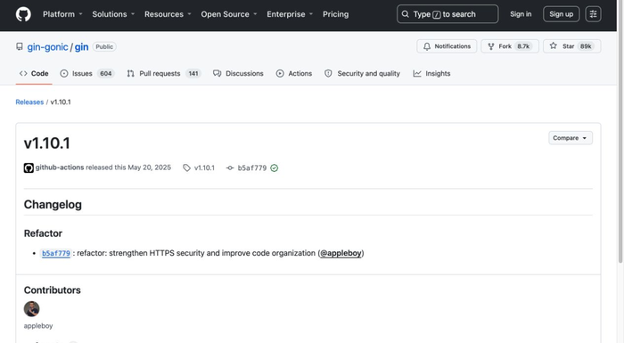Go to the Discussions tab
Viewport: 624px width, 343px height.
[x=238, y=74]
